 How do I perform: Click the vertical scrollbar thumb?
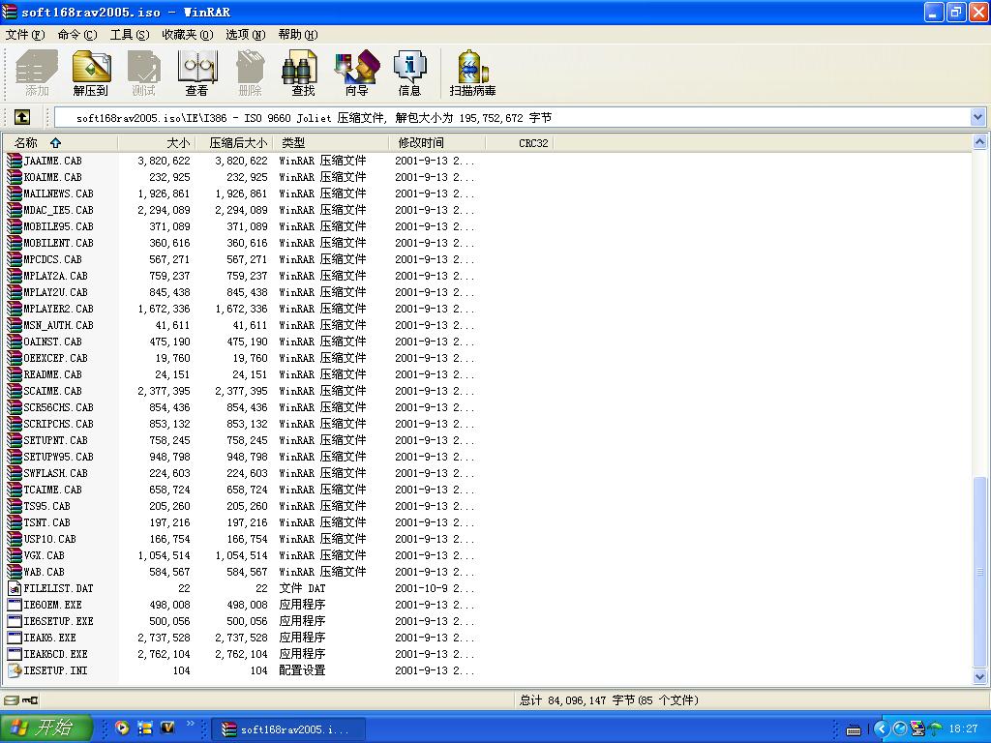[979, 572]
